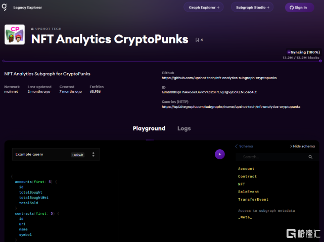Screen dimensions: 324x242
Task: Expand the SaleEvent schema entity
Action: tap(248, 192)
